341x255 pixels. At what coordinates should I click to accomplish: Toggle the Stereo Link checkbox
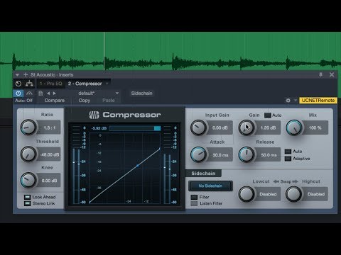pyautogui.click(x=28, y=203)
